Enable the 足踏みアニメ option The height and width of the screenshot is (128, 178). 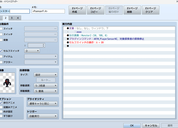pyautogui.click(x=1, y=107)
